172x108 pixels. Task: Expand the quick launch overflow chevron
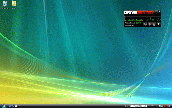pyautogui.click(x=20, y=105)
